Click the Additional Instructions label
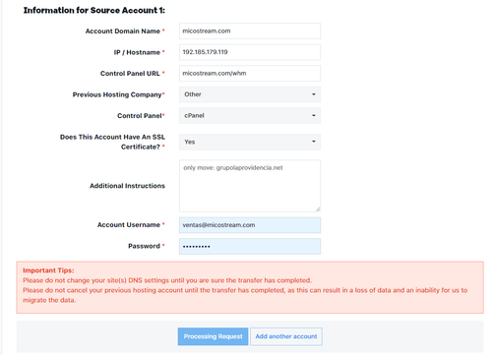The image size is (492, 355). click(127, 186)
